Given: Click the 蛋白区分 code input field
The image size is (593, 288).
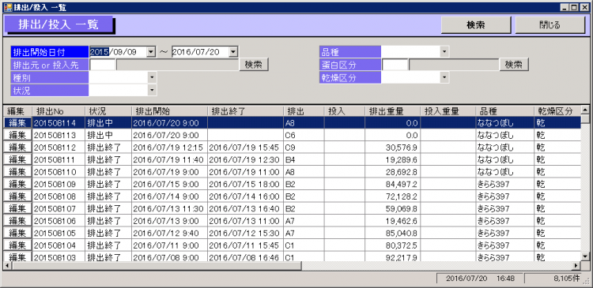Looking at the screenshot, I should (395, 65).
